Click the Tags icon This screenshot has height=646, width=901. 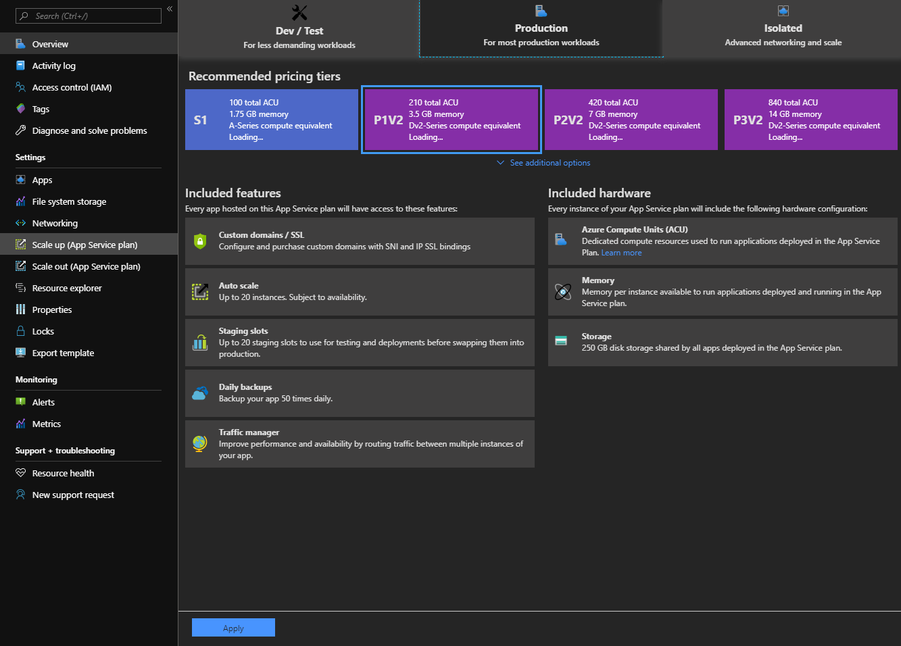[x=21, y=109]
